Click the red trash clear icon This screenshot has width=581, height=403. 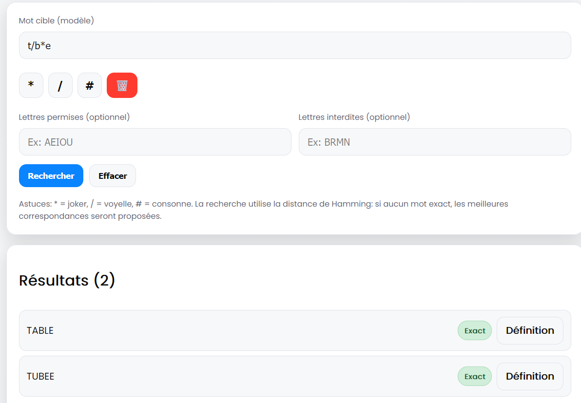coord(122,85)
